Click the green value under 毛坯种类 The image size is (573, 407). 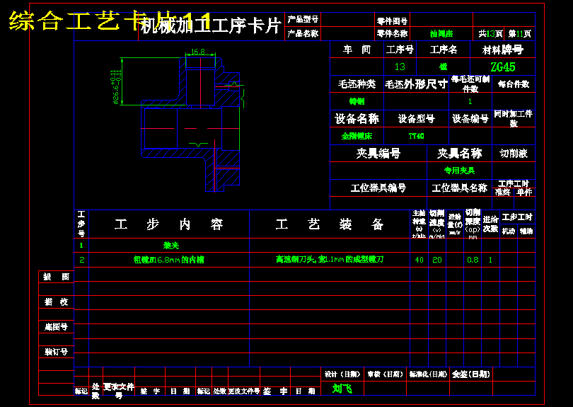pos(357,101)
